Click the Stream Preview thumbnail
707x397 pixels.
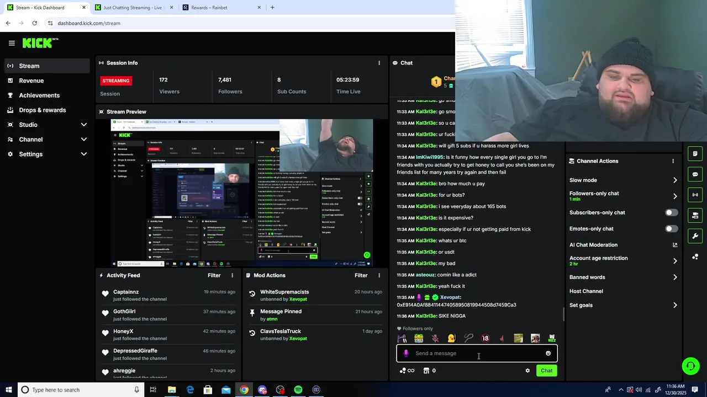(242, 193)
